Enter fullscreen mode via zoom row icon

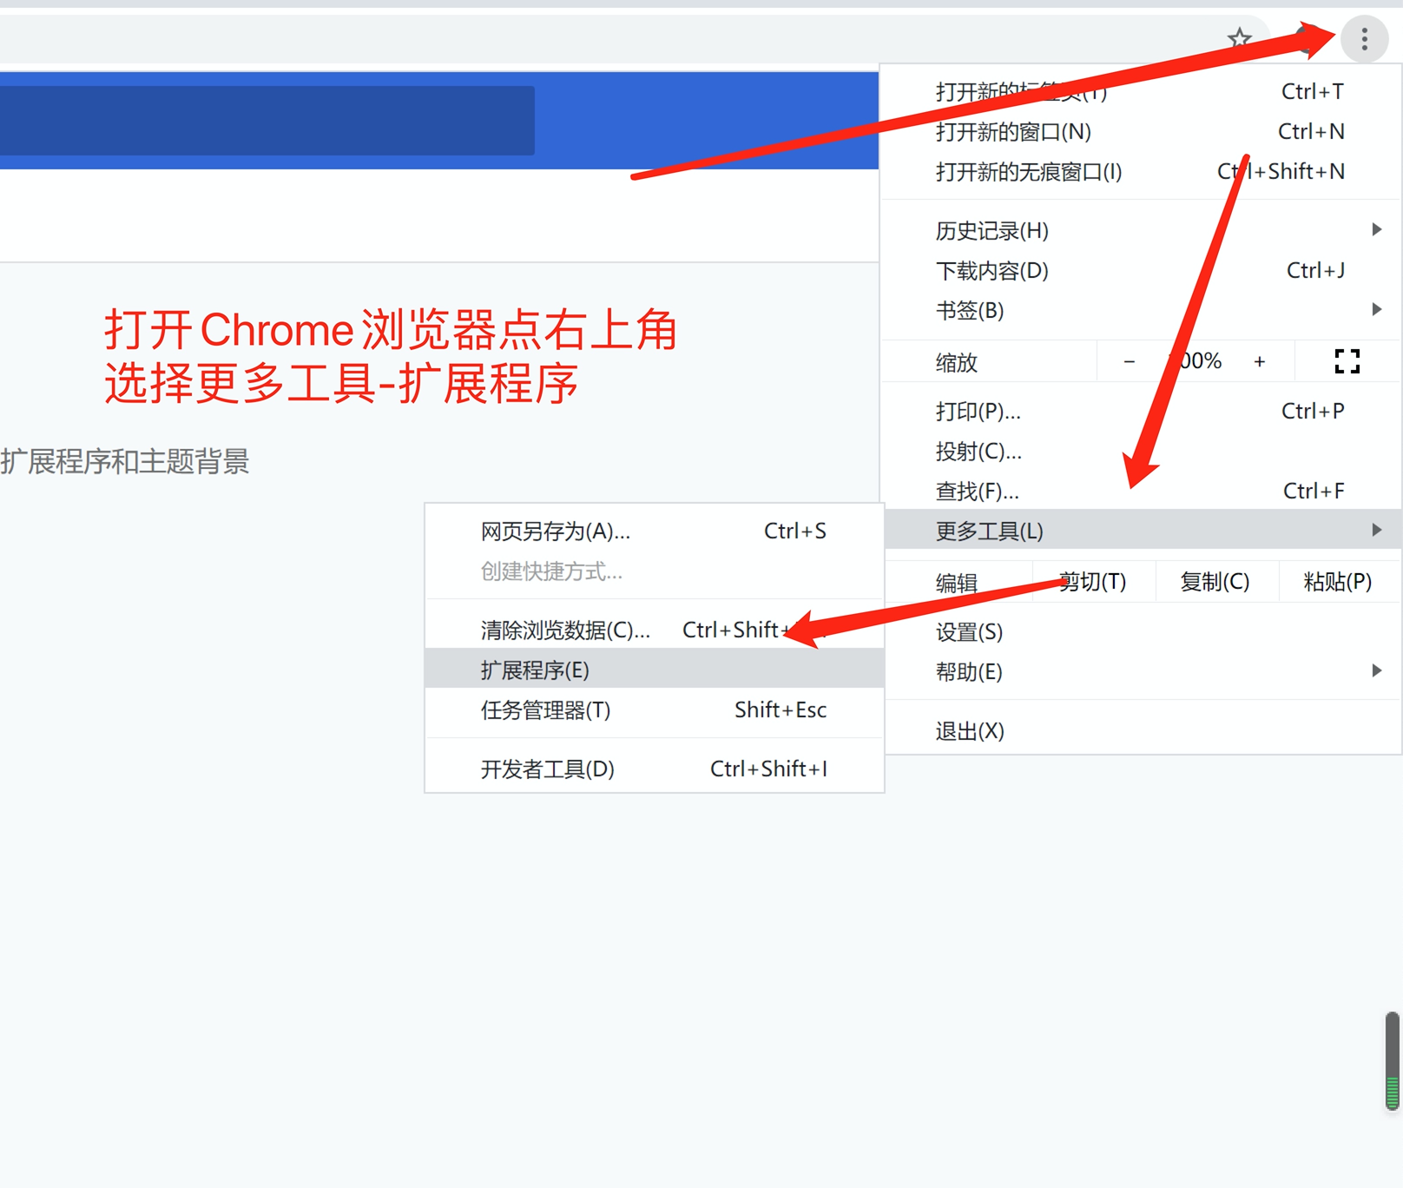coord(1347,361)
